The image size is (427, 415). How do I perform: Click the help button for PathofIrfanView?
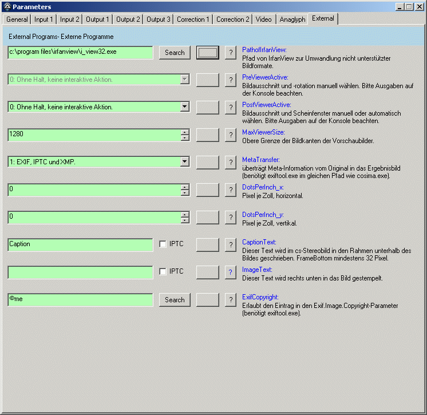point(231,53)
